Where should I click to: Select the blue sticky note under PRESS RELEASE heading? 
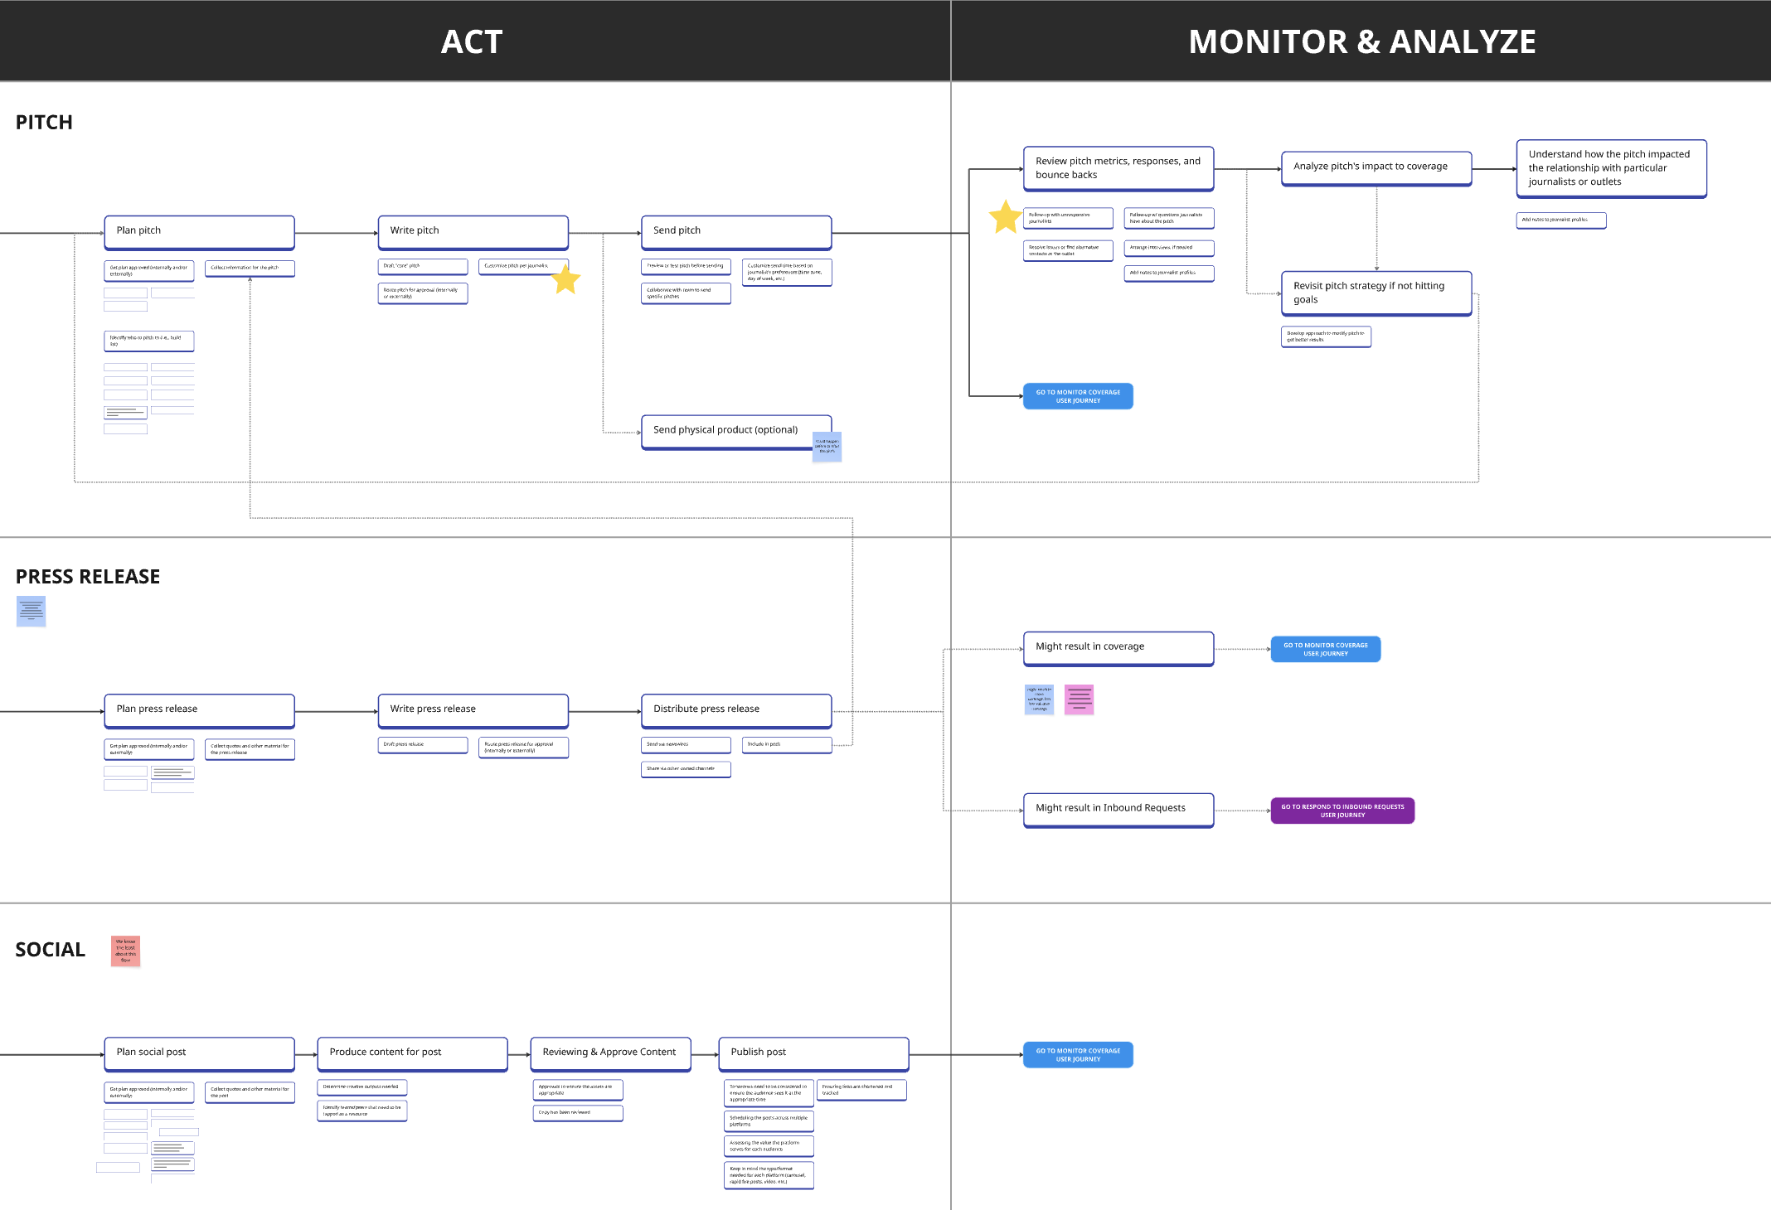pyautogui.click(x=31, y=611)
